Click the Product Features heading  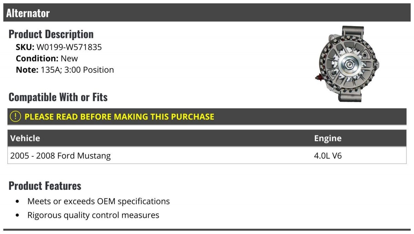[45, 186]
